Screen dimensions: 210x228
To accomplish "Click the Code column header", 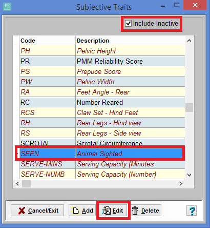I will click(48, 41).
